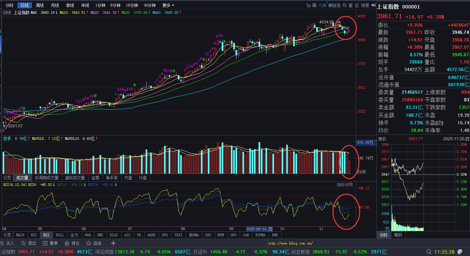Open the 窗 multi-window option
The image size is (470, 256).
click(x=351, y=5)
